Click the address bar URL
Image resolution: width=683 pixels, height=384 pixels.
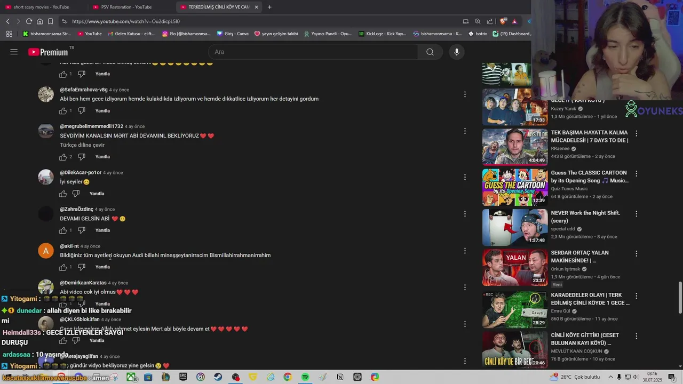pyautogui.click(x=126, y=21)
